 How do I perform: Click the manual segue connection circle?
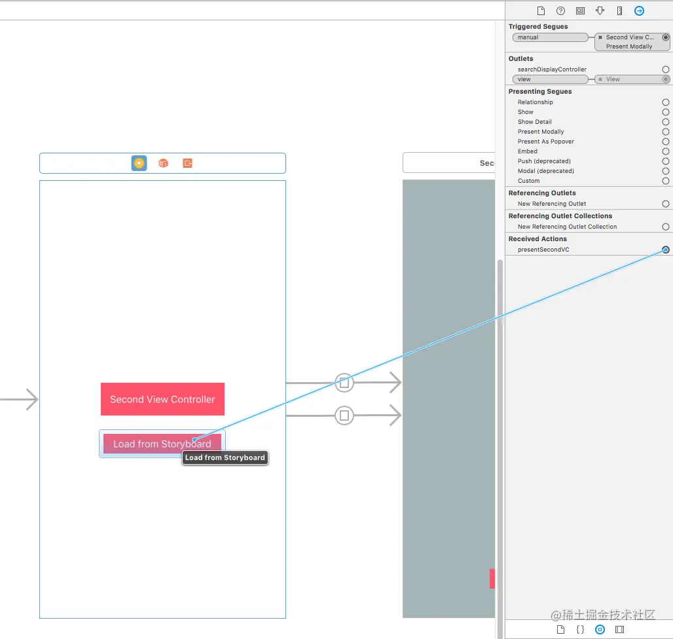[x=665, y=37]
